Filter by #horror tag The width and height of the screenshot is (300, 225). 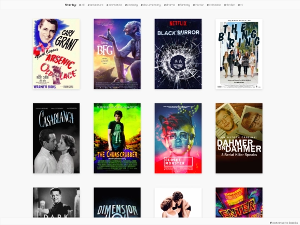pos(198,5)
